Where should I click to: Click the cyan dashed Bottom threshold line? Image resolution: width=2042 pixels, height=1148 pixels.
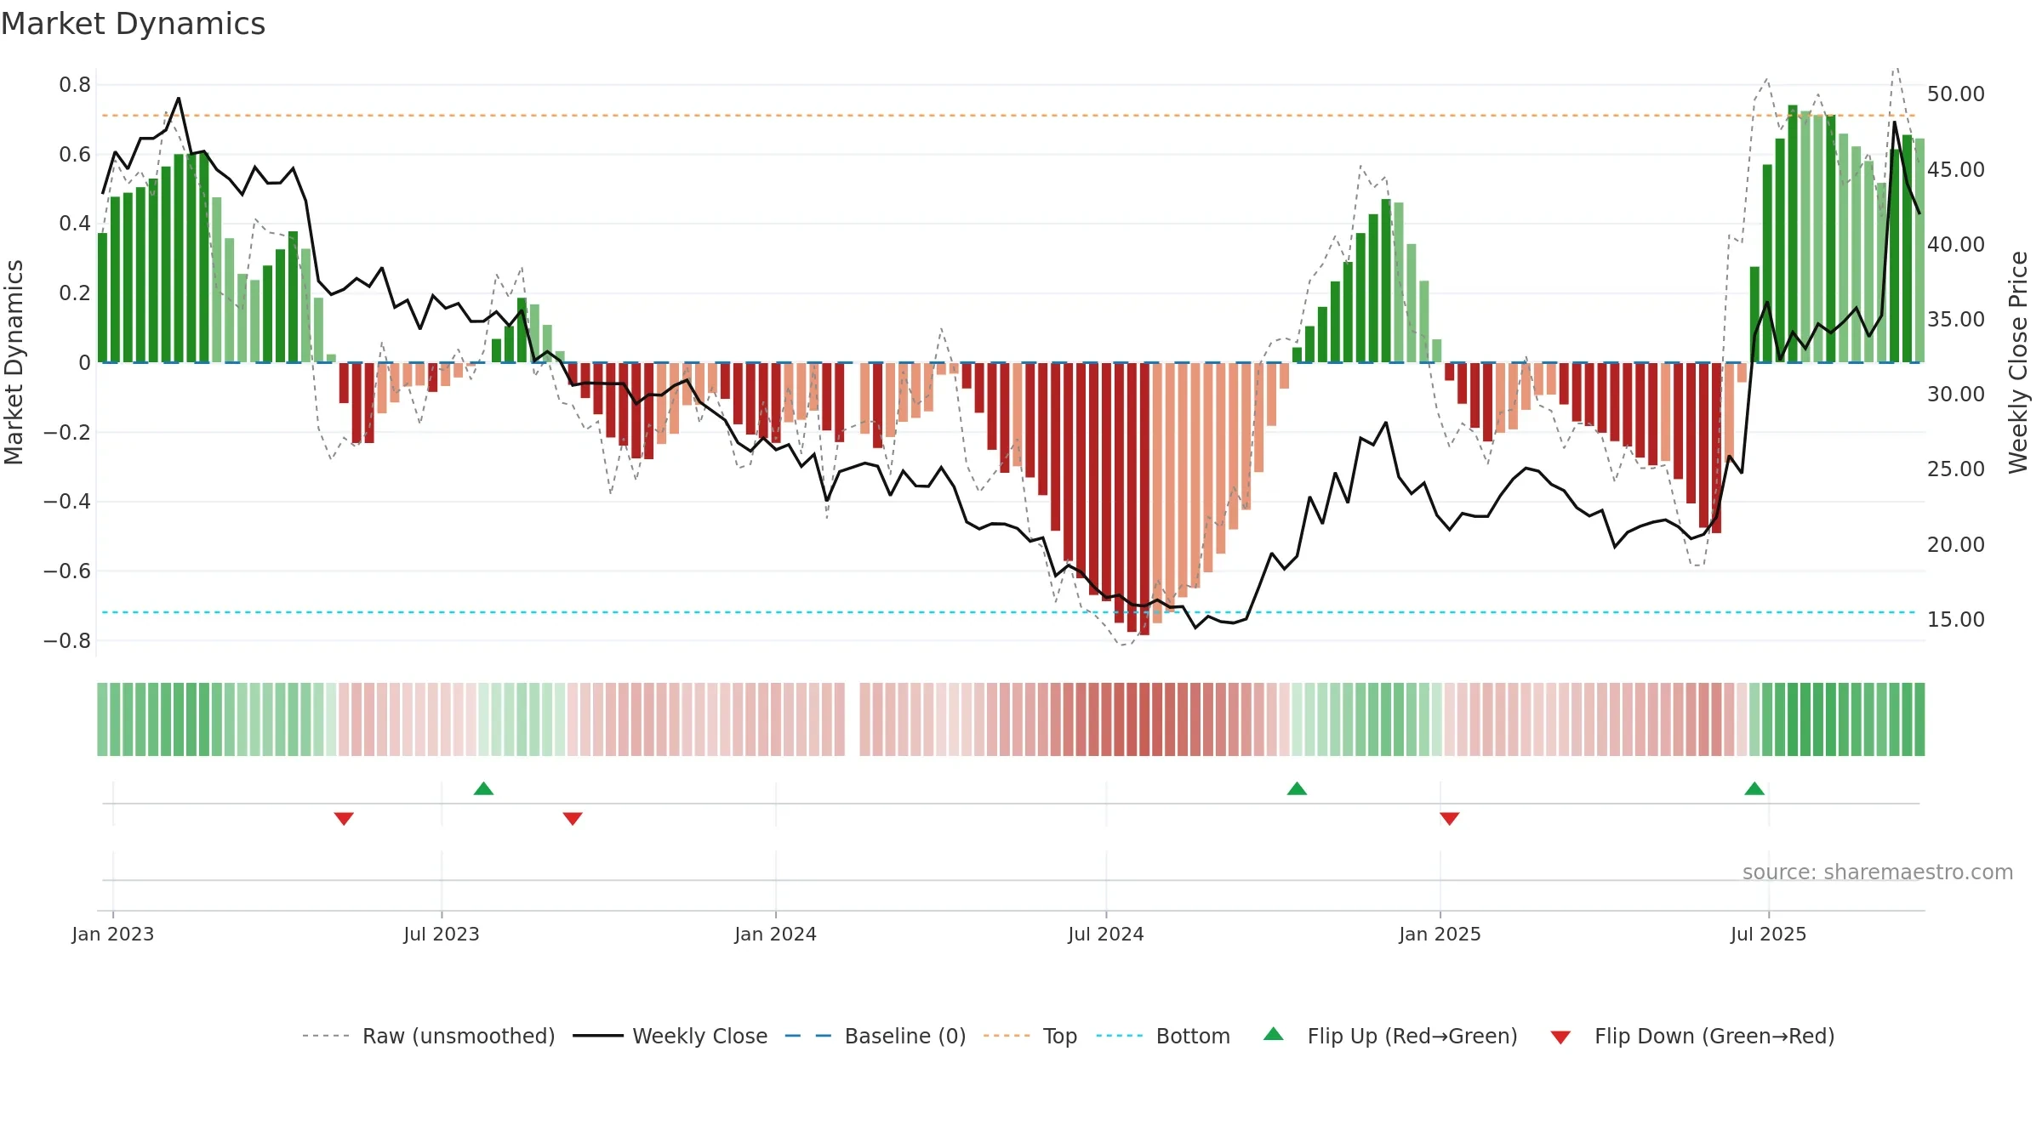(1008, 612)
